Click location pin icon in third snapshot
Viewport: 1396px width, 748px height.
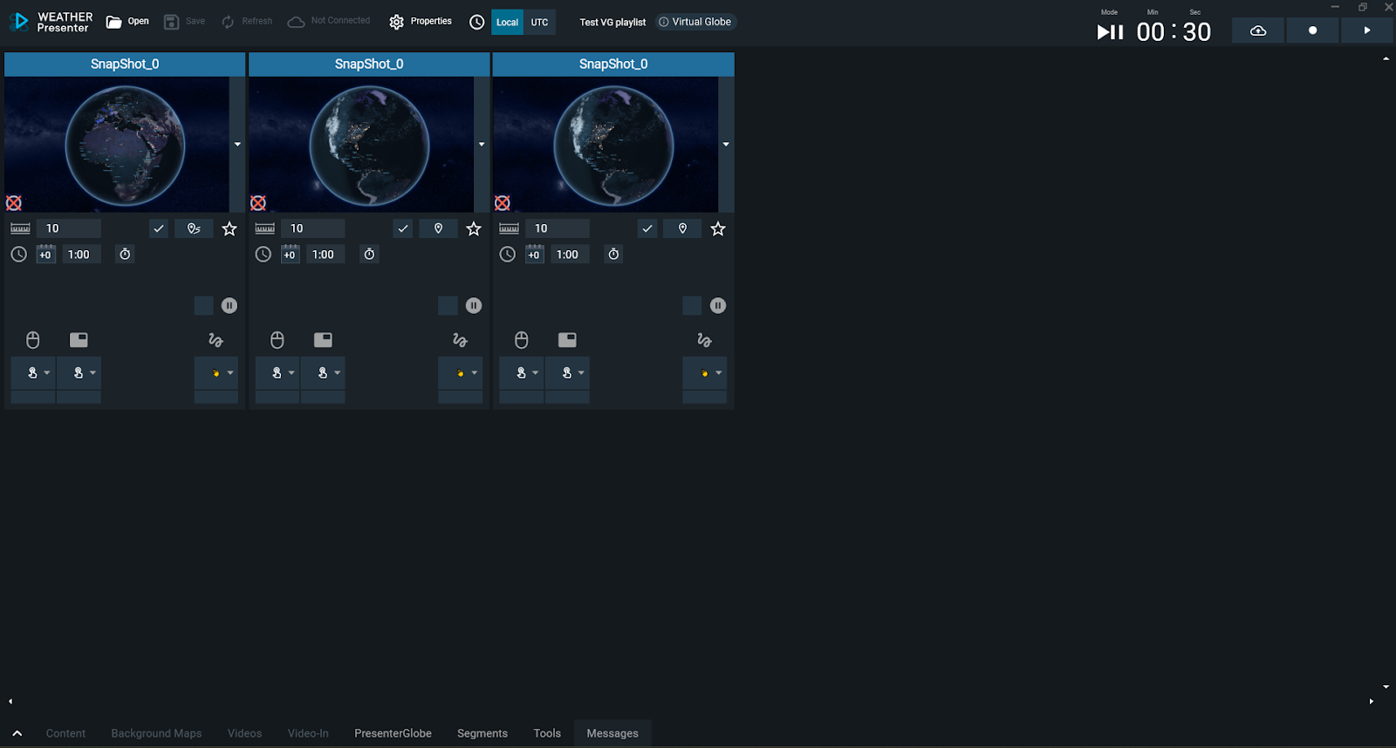click(682, 229)
